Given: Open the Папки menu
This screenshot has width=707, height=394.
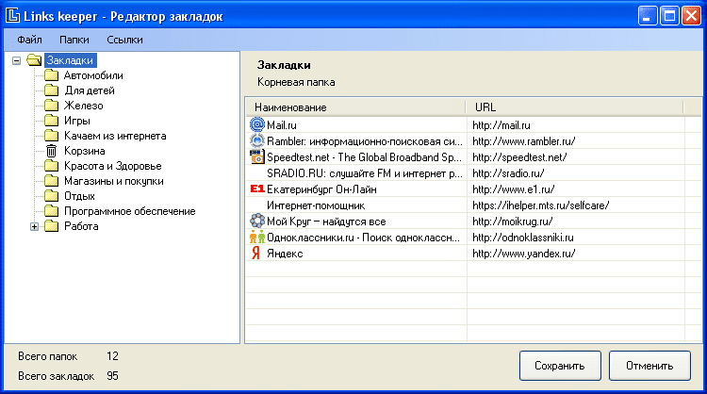Looking at the screenshot, I should tap(74, 40).
